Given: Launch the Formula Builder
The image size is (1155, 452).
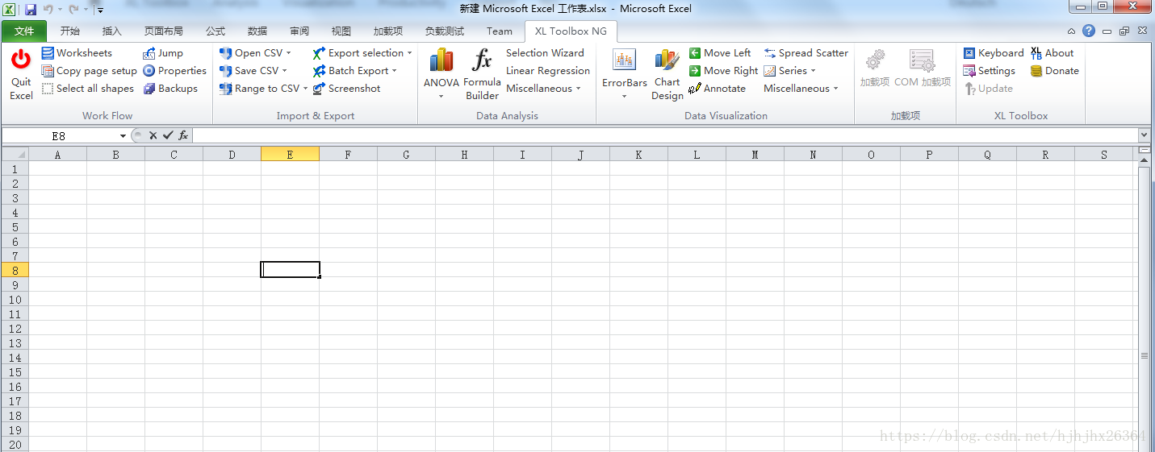Looking at the screenshot, I should pyautogui.click(x=482, y=73).
